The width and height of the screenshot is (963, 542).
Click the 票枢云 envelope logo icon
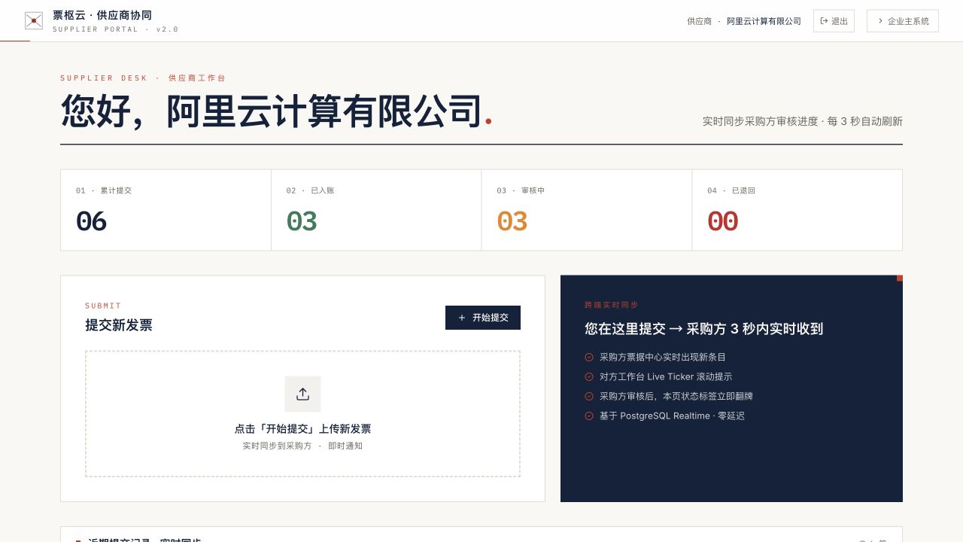click(x=34, y=21)
